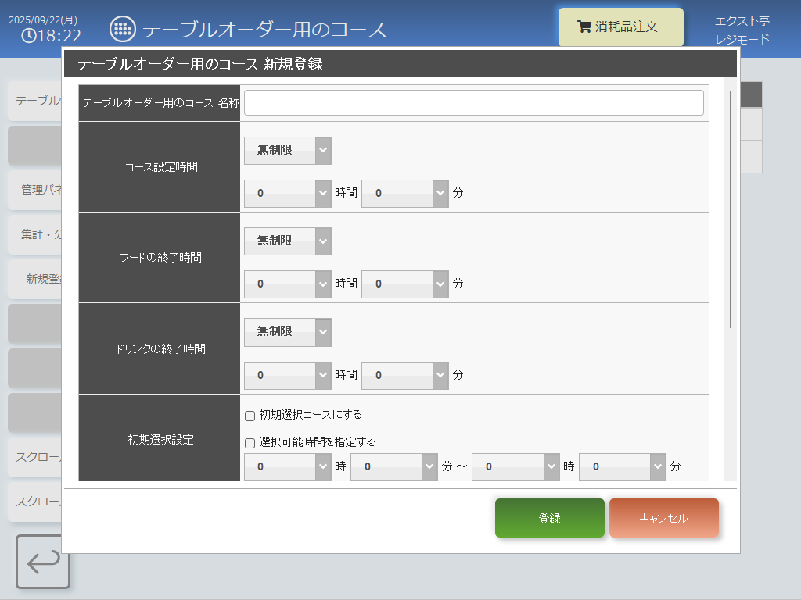
Task: Expand the ドリンクの終了時間 hours dropdown
Action: point(287,375)
